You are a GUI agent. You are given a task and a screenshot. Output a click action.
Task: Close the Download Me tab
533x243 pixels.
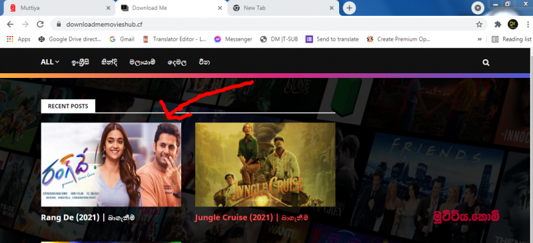[x=220, y=8]
